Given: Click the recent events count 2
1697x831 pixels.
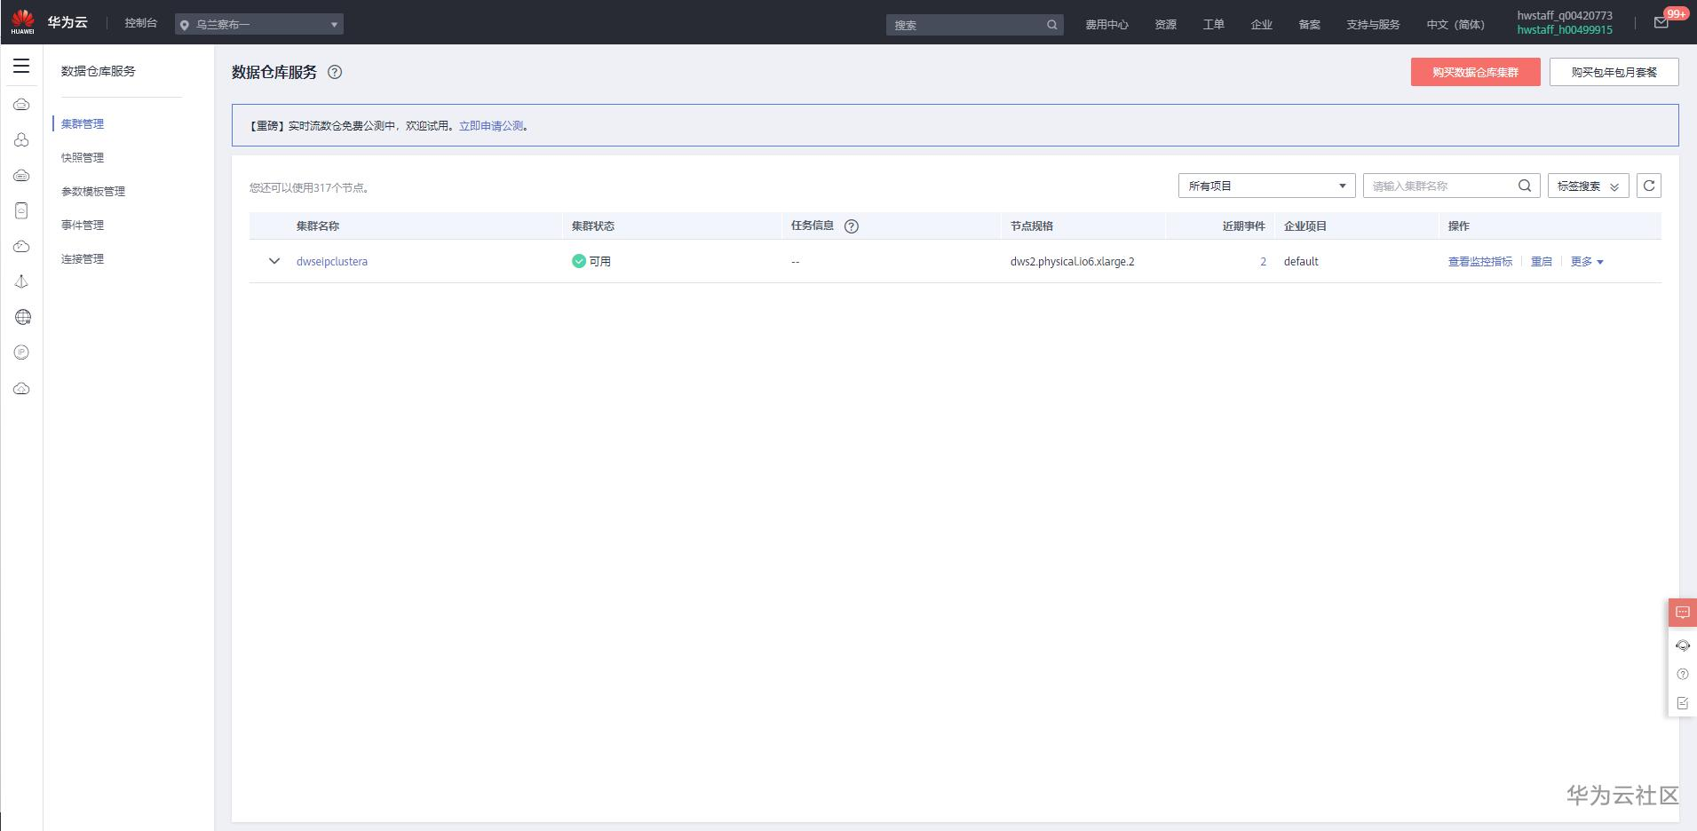Looking at the screenshot, I should click(x=1263, y=262).
